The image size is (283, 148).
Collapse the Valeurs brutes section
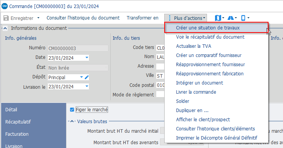72,122
